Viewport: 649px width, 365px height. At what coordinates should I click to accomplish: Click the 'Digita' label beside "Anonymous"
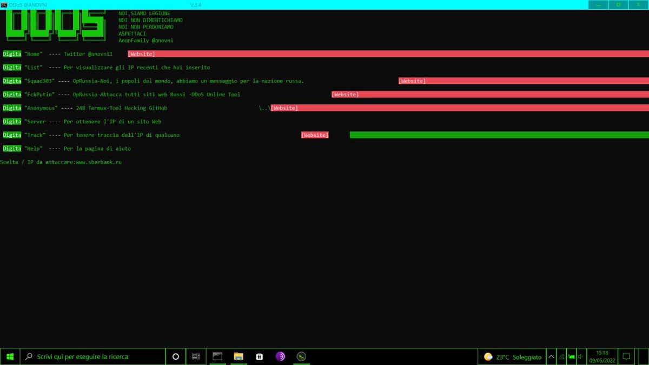(12, 108)
